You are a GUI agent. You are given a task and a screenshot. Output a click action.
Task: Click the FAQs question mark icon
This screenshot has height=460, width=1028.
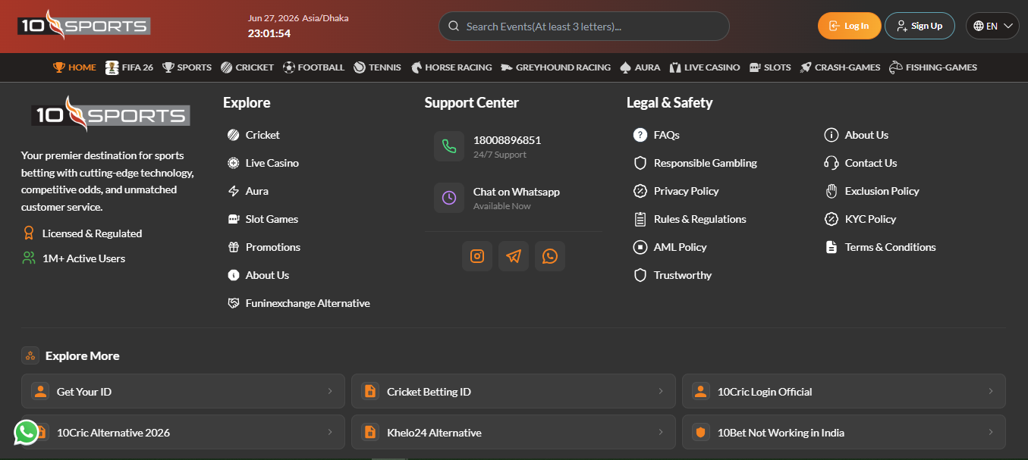(640, 135)
